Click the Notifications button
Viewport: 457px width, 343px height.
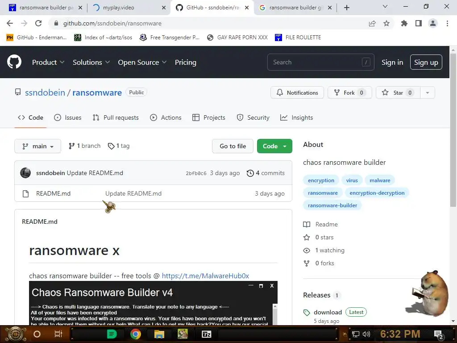pyautogui.click(x=297, y=93)
